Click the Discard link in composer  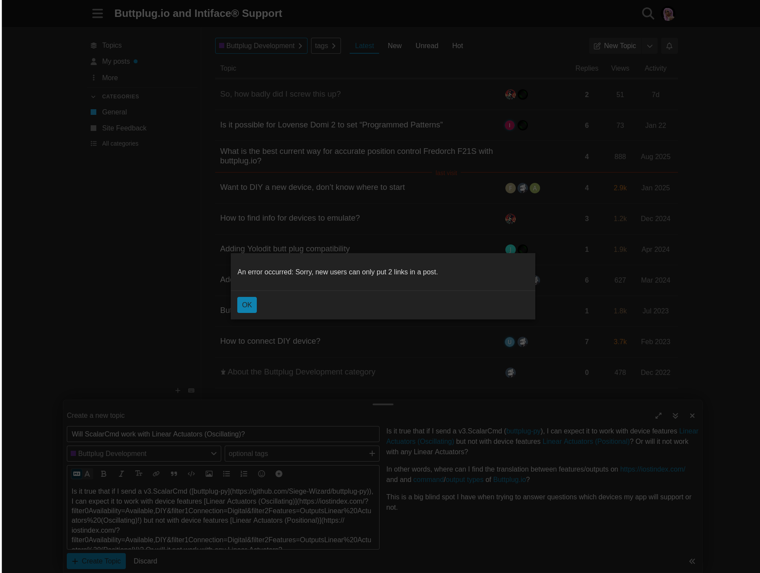(x=145, y=561)
